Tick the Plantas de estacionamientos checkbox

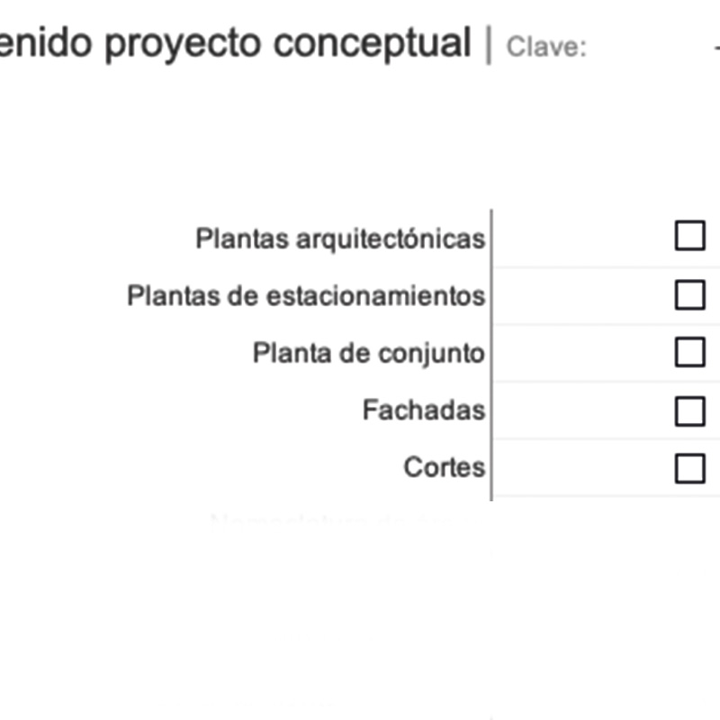689,294
